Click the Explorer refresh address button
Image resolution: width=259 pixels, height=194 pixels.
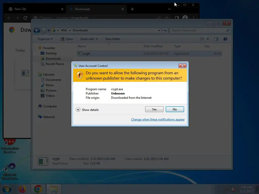click(165, 30)
